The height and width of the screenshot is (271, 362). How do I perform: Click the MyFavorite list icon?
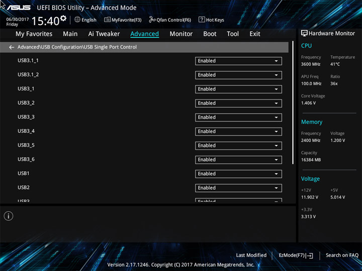point(107,20)
